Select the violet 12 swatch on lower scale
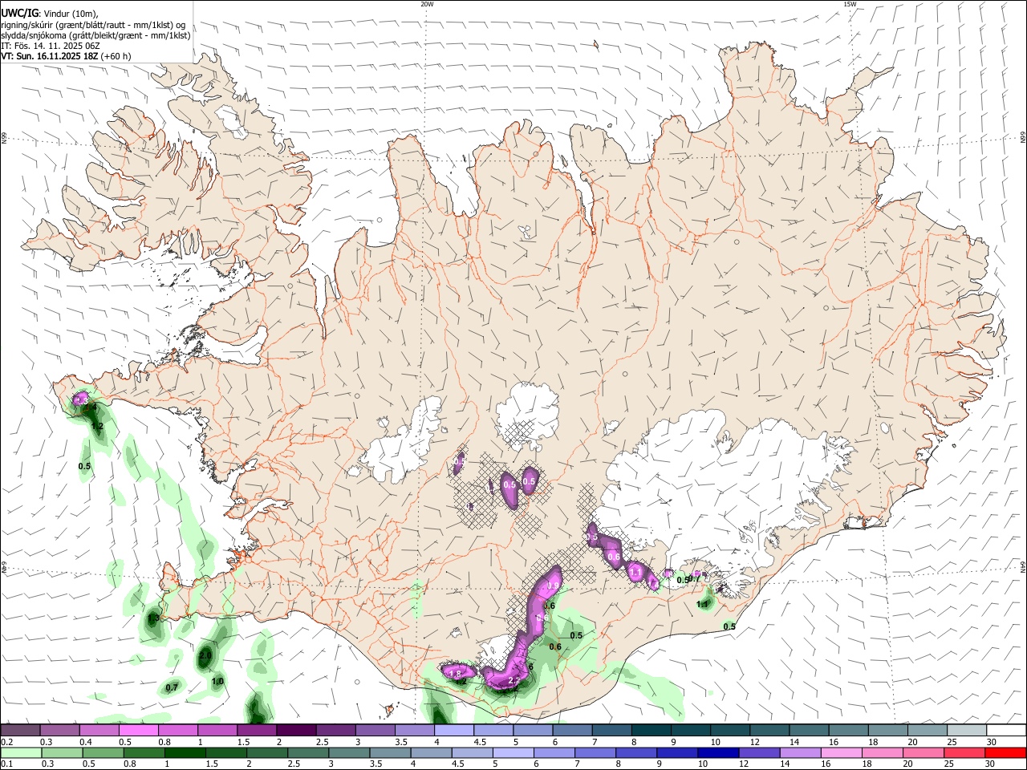The height and width of the screenshot is (770, 1027). click(x=759, y=752)
